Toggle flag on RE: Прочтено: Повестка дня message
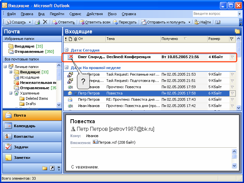Viewport: 244px width, 183px height. click(232, 99)
